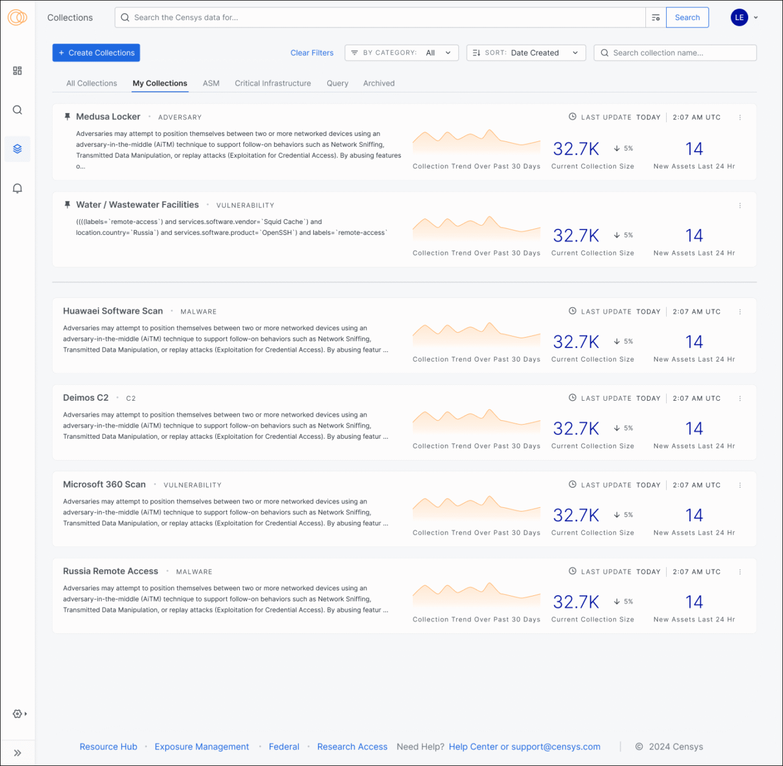Open the Help Center link

(473, 747)
